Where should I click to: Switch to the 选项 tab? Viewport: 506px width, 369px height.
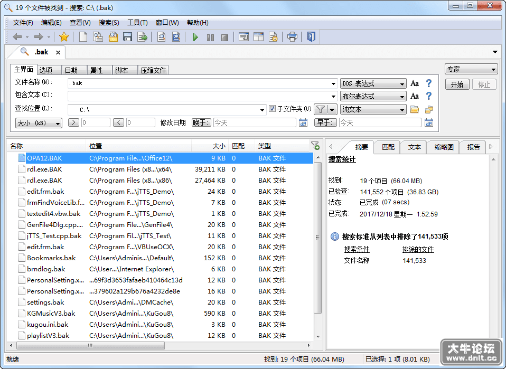click(49, 70)
